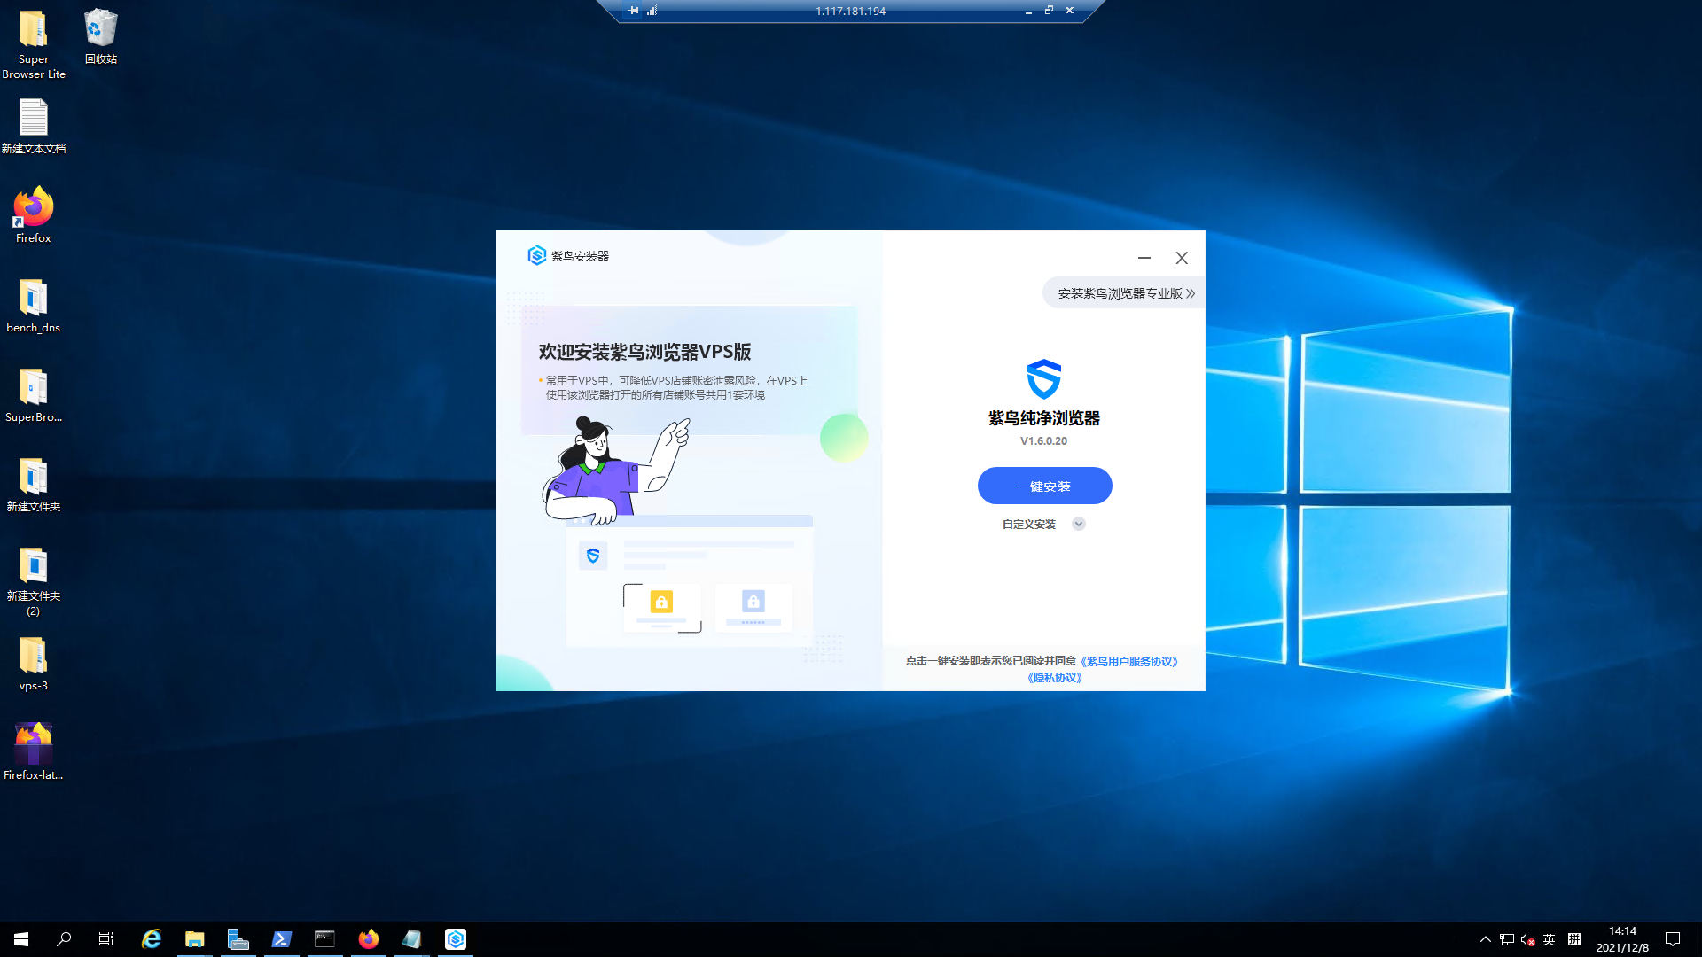Open Windows Search from taskbar
Image resolution: width=1702 pixels, height=957 pixels.
click(x=63, y=939)
